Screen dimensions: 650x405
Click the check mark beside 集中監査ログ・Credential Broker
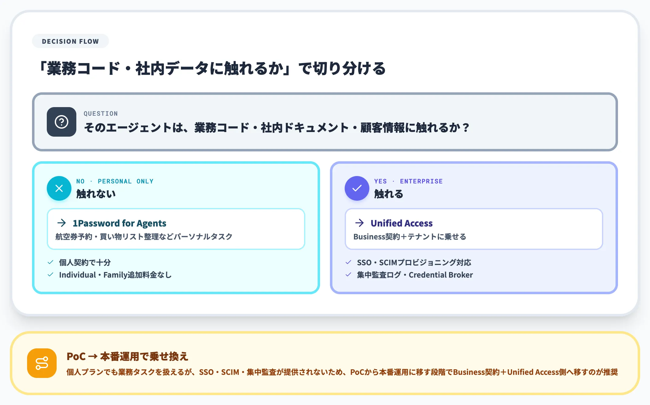[x=348, y=275]
